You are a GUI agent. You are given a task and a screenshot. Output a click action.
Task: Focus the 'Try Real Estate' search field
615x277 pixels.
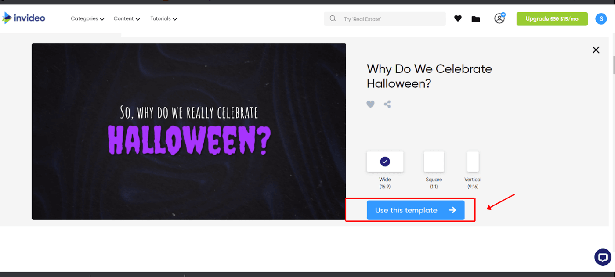[x=391, y=19]
